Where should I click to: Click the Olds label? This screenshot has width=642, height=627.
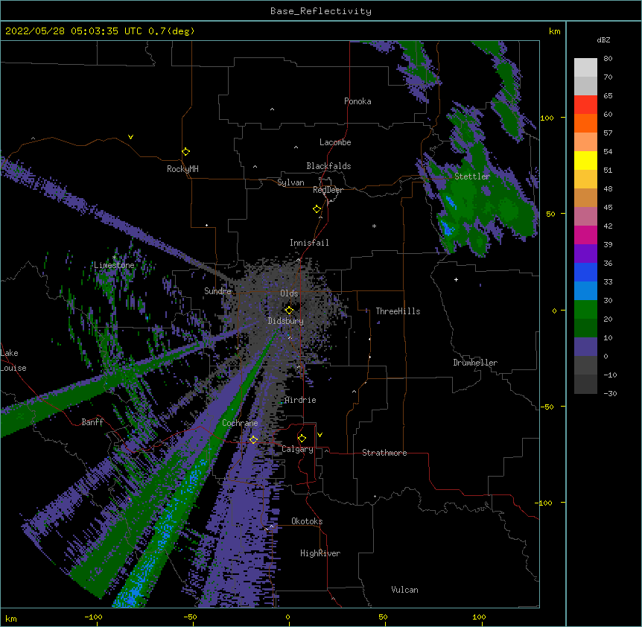click(289, 293)
